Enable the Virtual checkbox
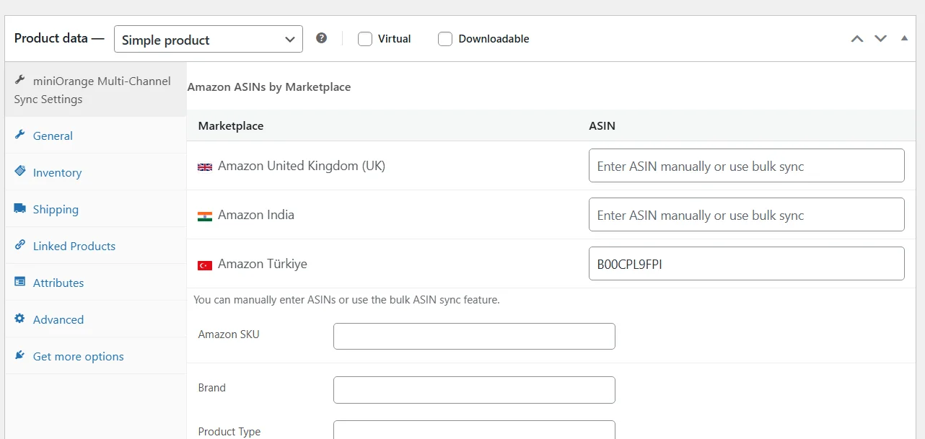 tap(365, 38)
